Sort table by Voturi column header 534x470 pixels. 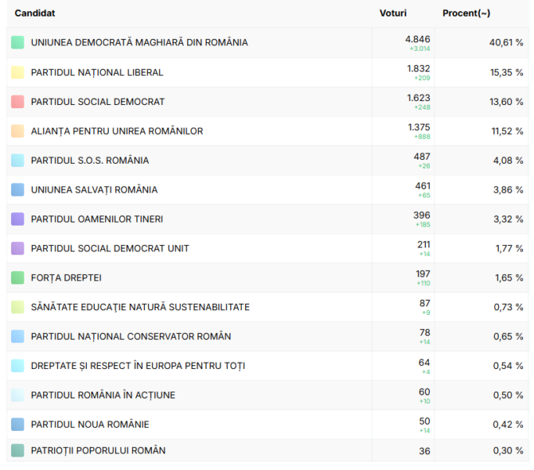(393, 13)
